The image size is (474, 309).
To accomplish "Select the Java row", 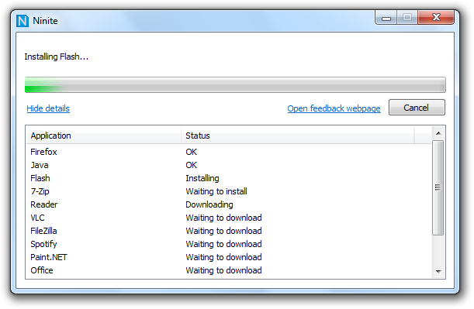I will tap(229, 165).
